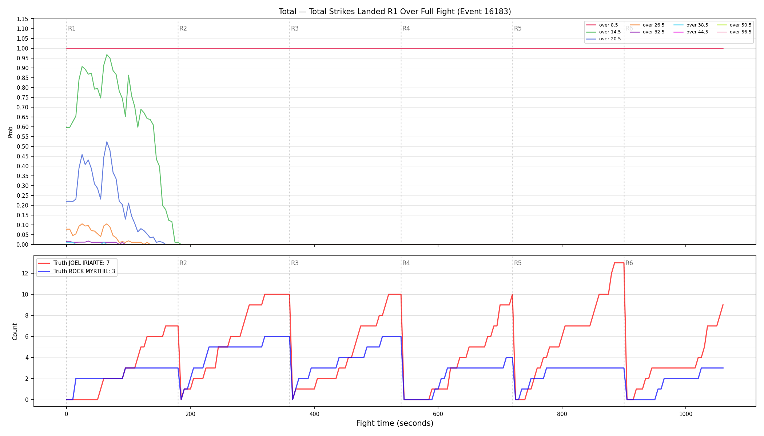This screenshot has width=764, height=436.
Task: Click the 200 tick on the fight time axis
Action: (x=190, y=413)
